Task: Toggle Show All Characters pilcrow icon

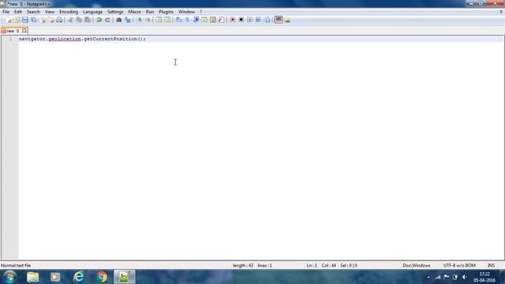Action: tap(187, 20)
